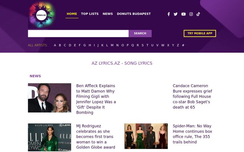Viewport: 244px width, 152px height.
Task: Open the Top Lists menu item
Action: point(90,14)
